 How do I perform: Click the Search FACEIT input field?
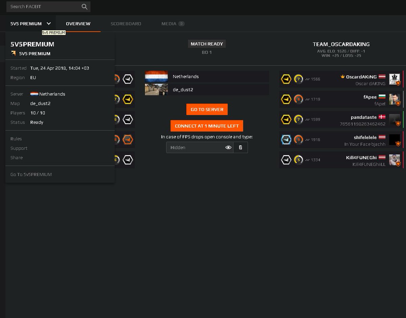pos(48,6)
